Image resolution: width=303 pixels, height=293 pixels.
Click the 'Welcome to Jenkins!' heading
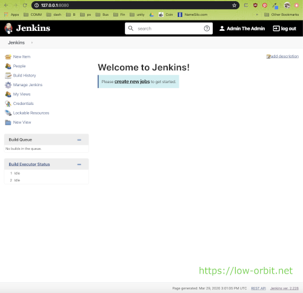pos(144,67)
